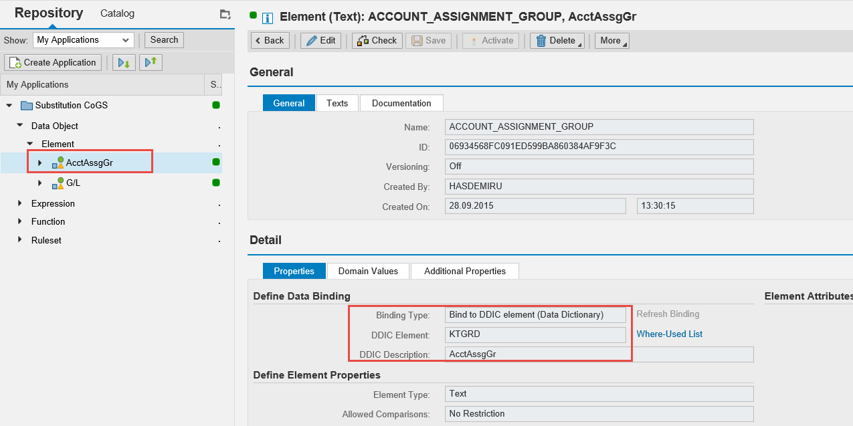The image size is (853, 426).
Task: Open the Delete trash button
Action: [x=557, y=41]
